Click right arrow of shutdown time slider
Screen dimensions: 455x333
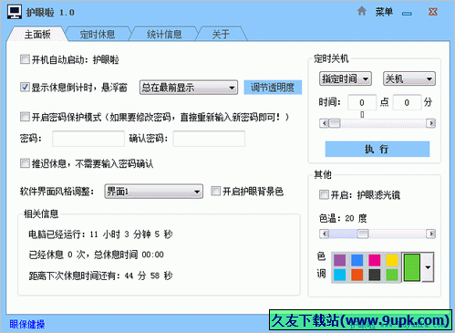pos(430,123)
